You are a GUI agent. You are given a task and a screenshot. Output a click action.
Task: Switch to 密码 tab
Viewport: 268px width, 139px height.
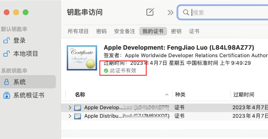point(101,31)
